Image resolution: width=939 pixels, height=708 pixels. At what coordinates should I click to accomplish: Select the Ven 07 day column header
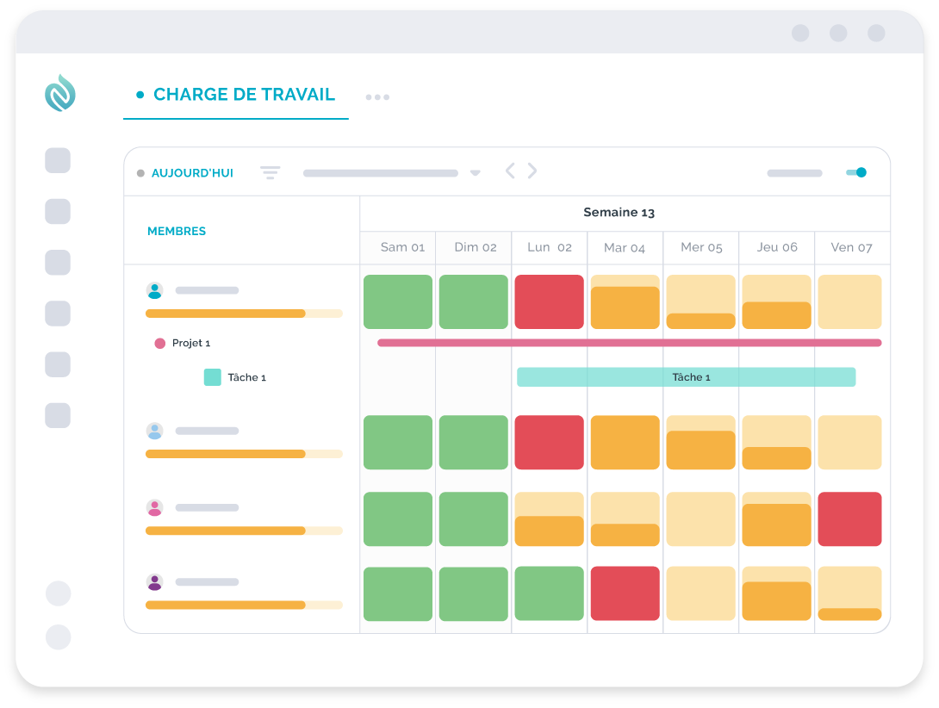click(x=851, y=247)
